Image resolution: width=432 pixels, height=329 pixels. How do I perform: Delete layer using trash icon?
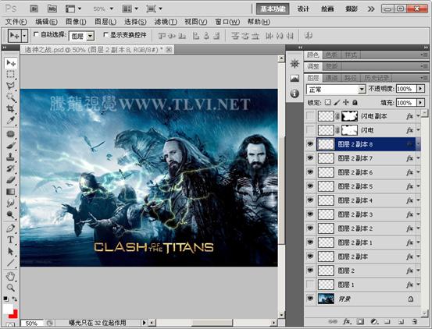[x=414, y=321]
